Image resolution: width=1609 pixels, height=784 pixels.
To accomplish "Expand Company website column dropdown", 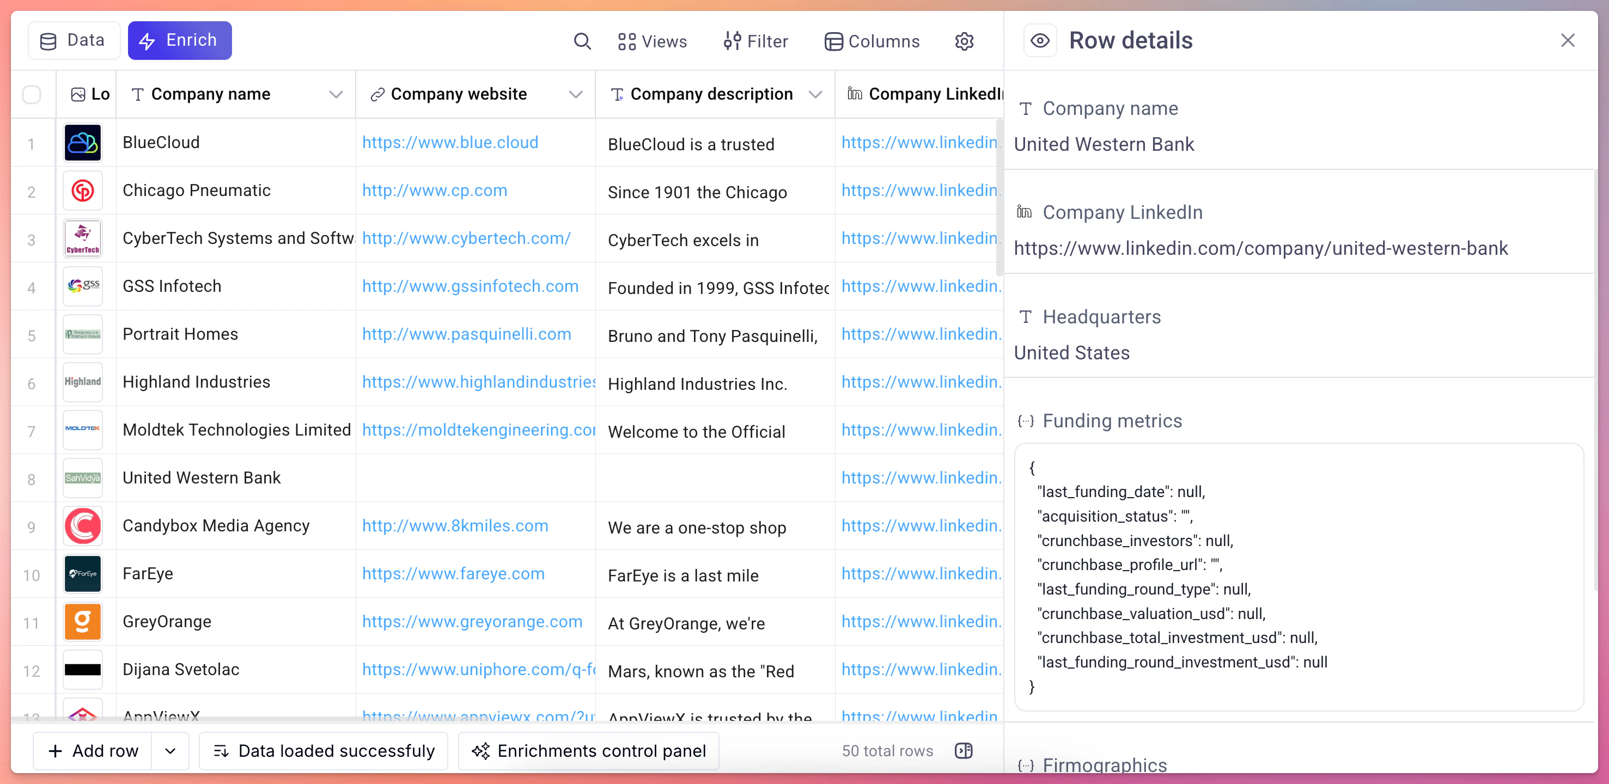I will pos(576,94).
